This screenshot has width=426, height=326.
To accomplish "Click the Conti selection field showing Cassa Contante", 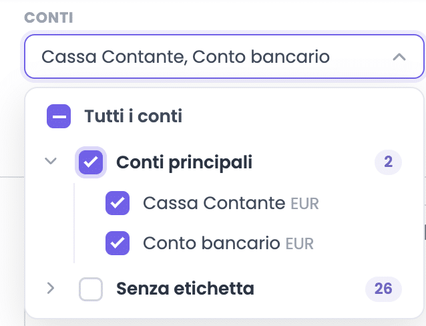I will (x=224, y=57).
